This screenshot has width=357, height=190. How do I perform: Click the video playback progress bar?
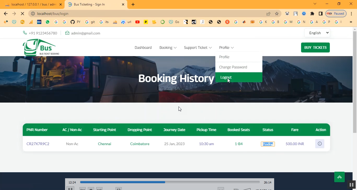click(170, 182)
